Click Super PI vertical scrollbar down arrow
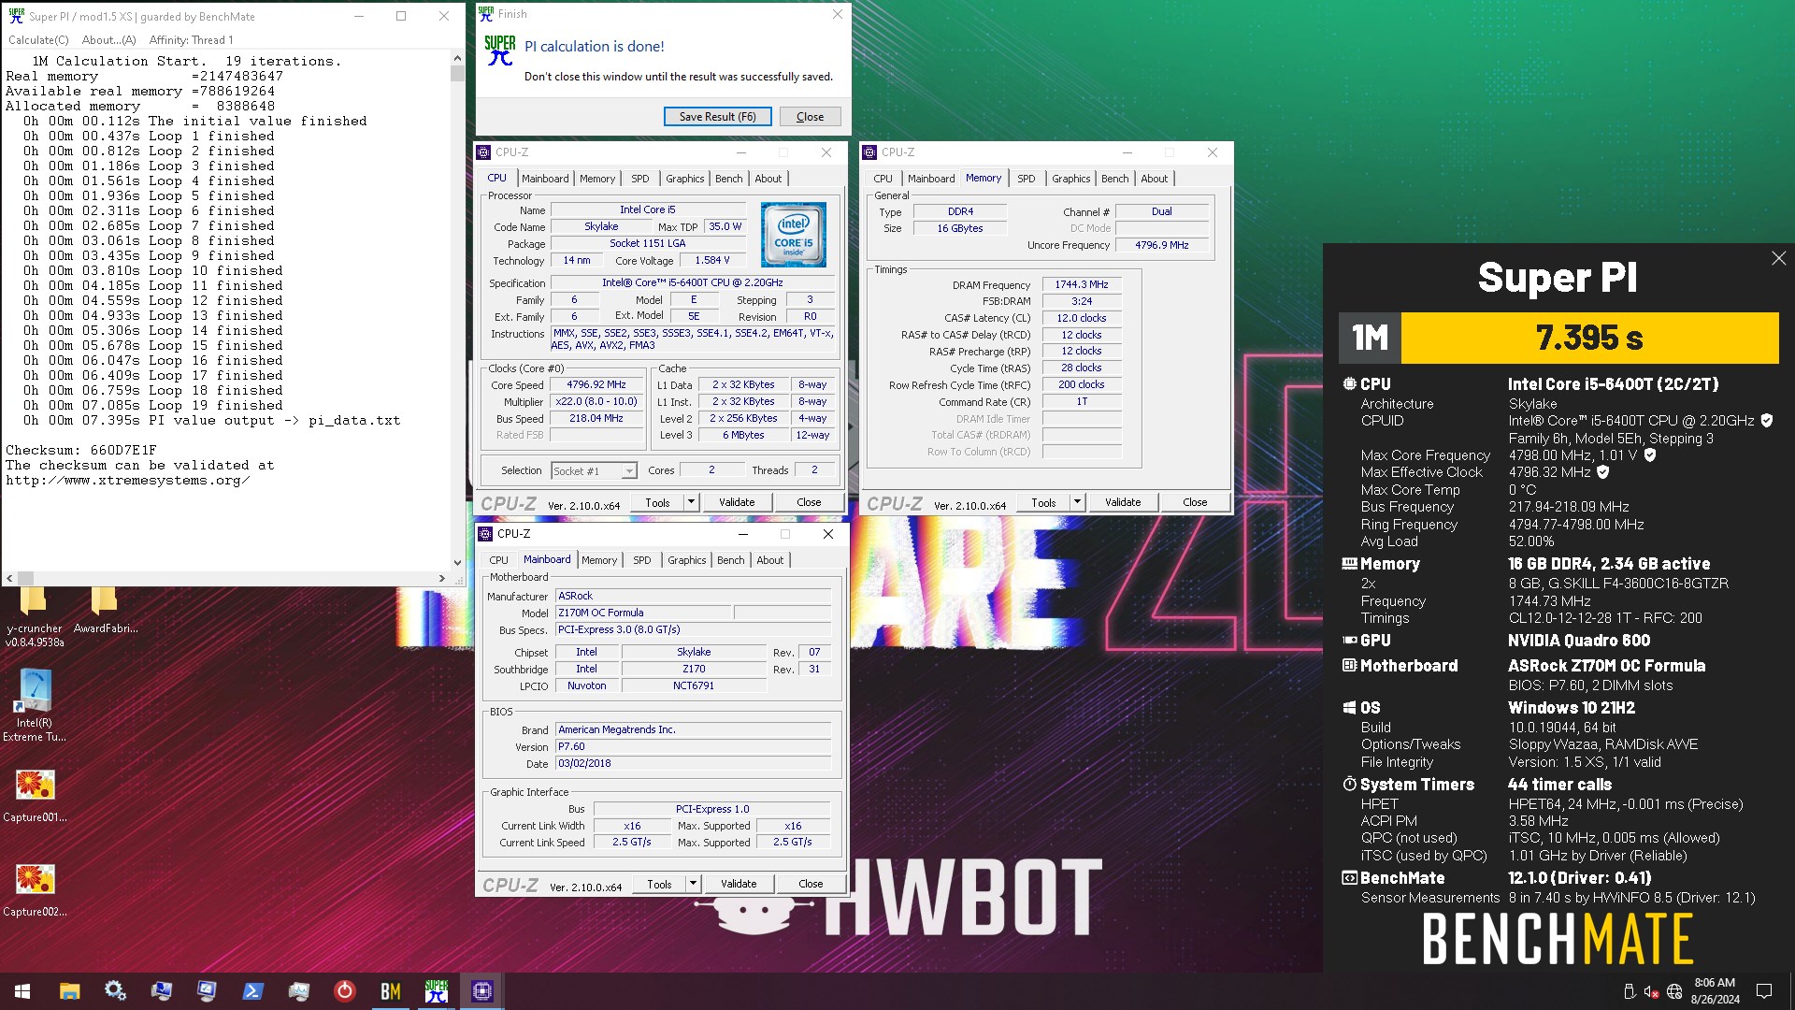The width and height of the screenshot is (1795, 1010). (457, 562)
